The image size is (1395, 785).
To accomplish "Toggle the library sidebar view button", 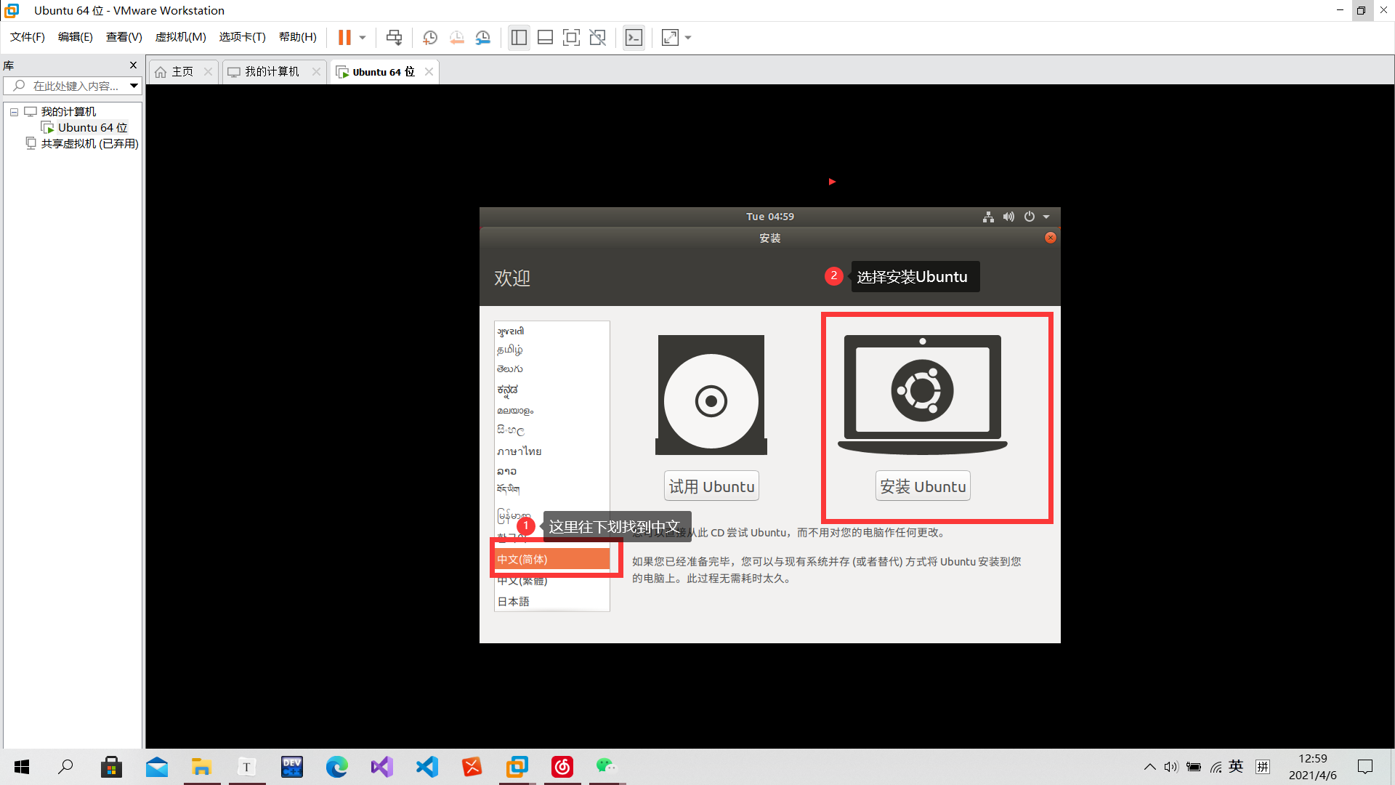I will point(519,38).
